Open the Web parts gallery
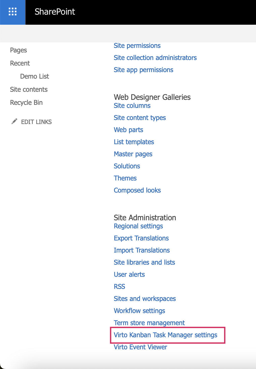The width and height of the screenshot is (256, 369). tap(129, 130)
